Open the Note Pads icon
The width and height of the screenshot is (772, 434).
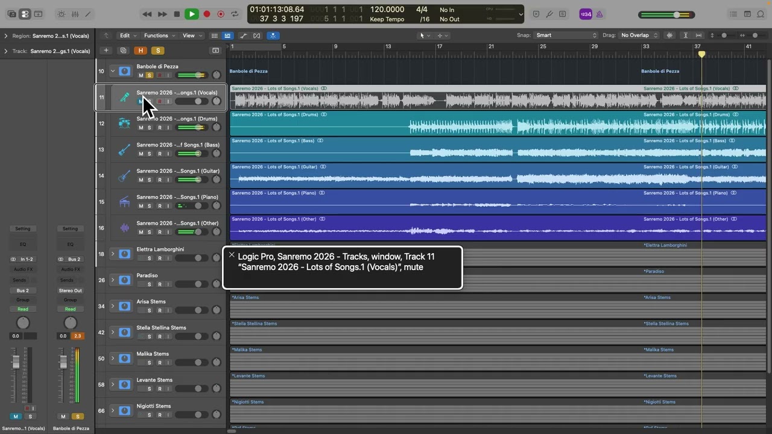[747, 14]
